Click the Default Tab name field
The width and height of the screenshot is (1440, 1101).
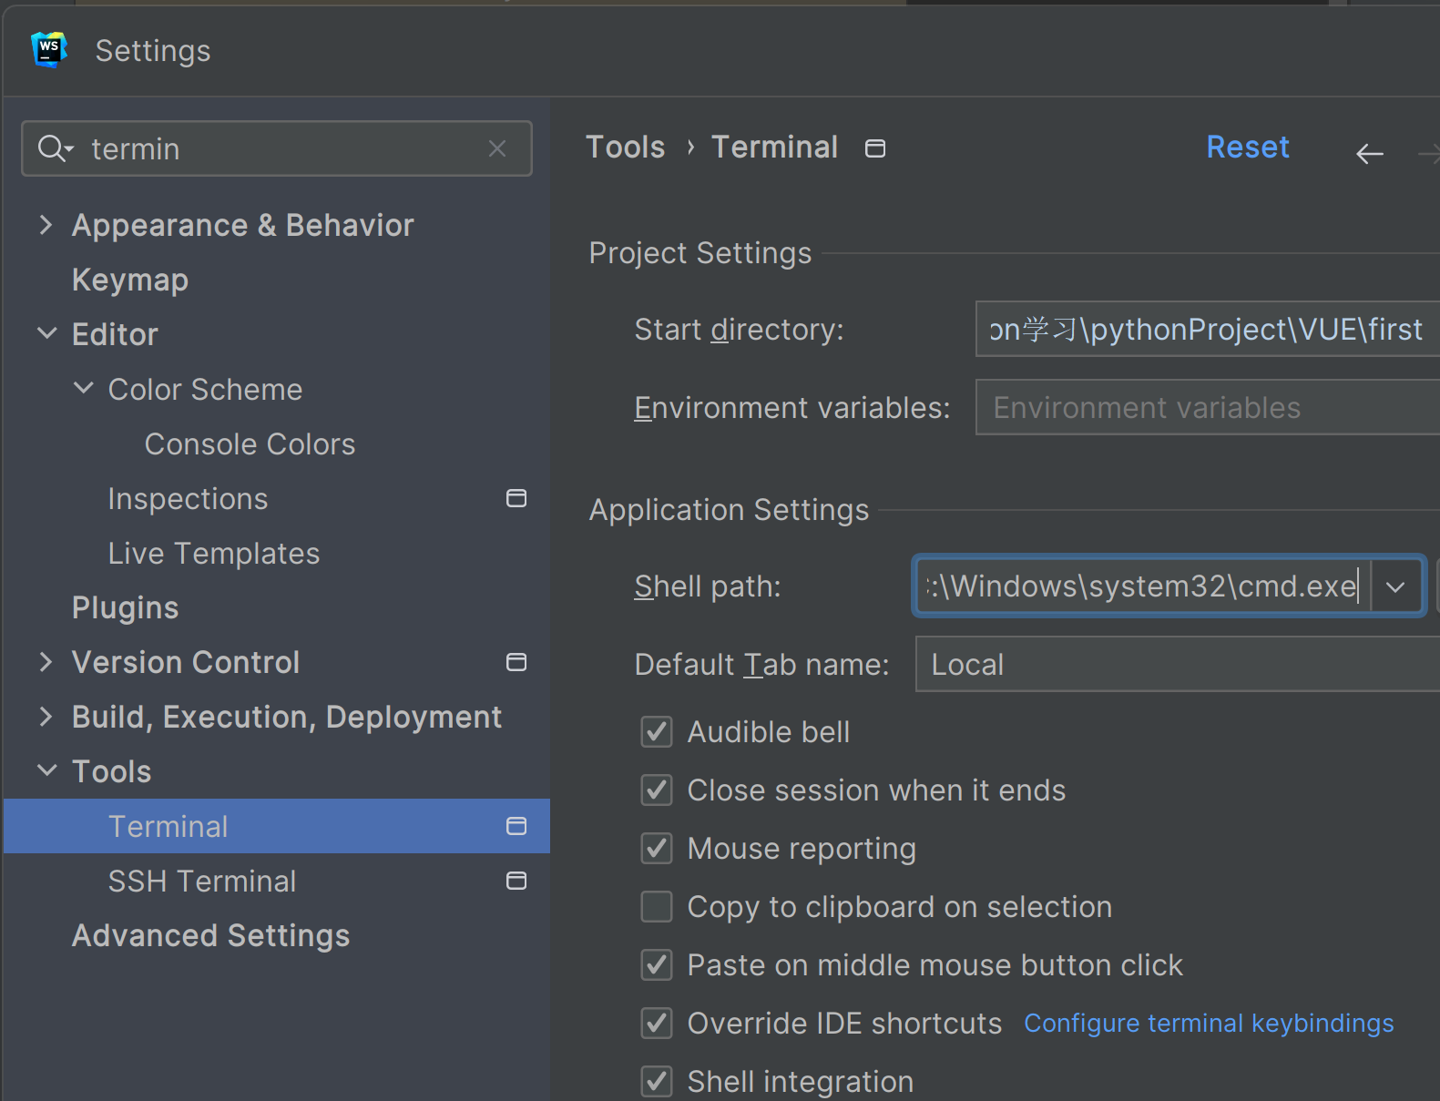(1175, 665)
